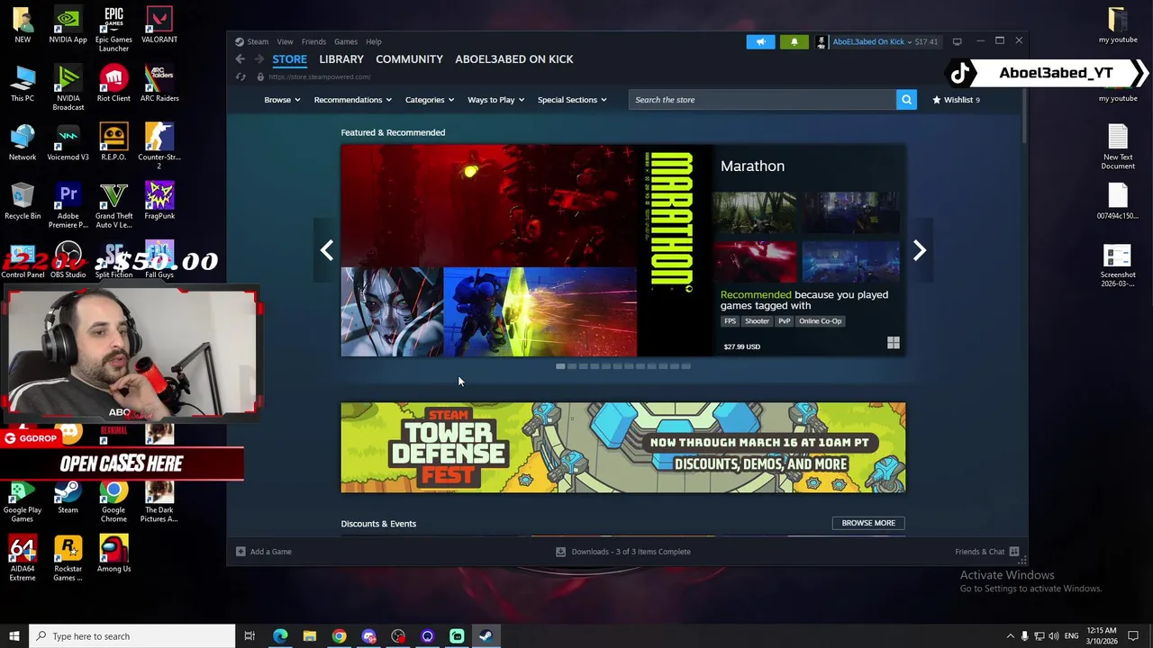1153x648 pixels.
Task: Show hidden system tray icons
Action: pyautogui.click(x=1010, y=636)
